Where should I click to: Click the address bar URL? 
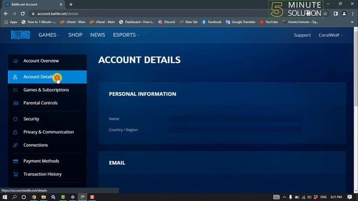click(58, 13)
